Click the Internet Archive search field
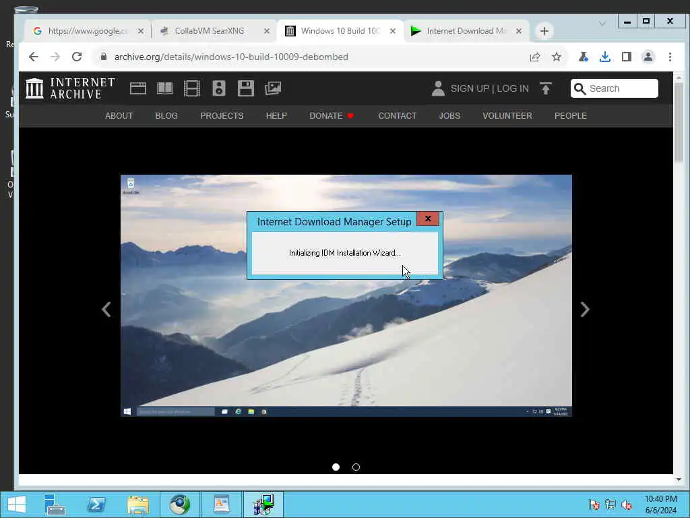The width and height of the screenshot is (690, 518). [615, 88]
